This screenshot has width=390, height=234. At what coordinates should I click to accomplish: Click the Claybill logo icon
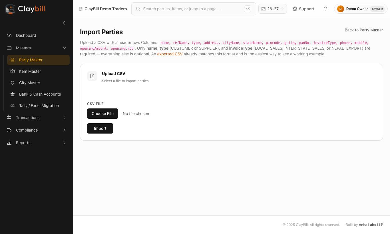[x=10, y=9]
